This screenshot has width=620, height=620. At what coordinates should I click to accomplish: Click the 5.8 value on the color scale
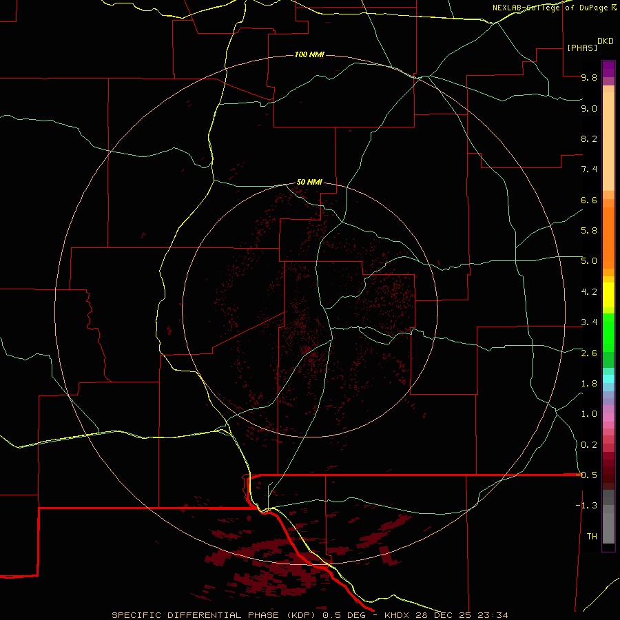[x=589, y=230]
